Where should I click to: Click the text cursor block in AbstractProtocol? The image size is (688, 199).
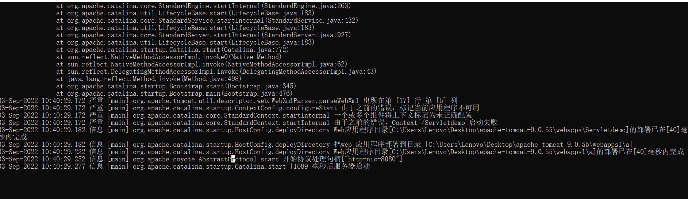pos(233,159)
